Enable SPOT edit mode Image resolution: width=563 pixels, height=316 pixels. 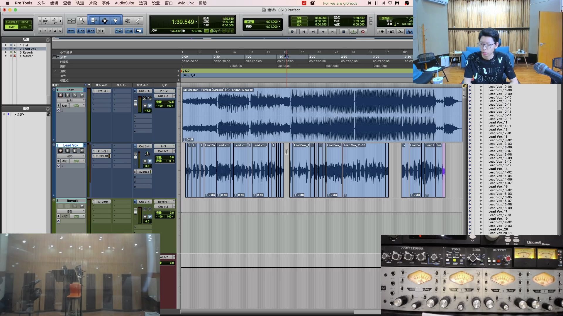pos(25,22)
